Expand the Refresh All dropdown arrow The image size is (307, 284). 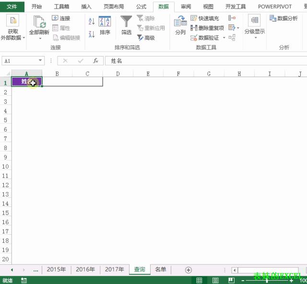pyautogui.click(x=40, y=38)
